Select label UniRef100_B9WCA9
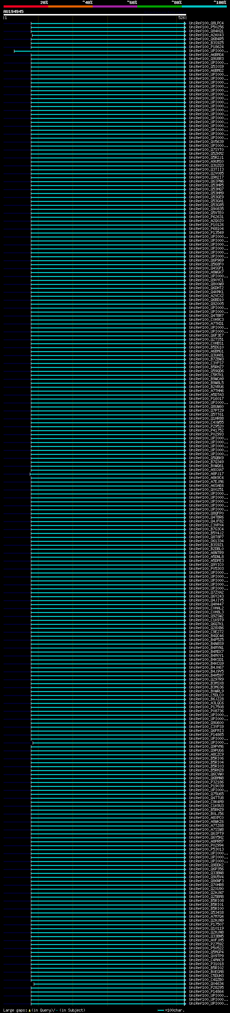 click(206, 379)
